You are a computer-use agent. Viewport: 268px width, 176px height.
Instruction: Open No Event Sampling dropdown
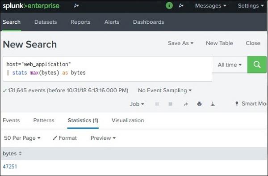tap(165, 90)
